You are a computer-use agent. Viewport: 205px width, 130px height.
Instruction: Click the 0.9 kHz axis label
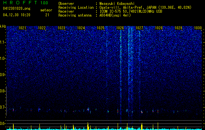pyautogui.click(x=3, y=75)
